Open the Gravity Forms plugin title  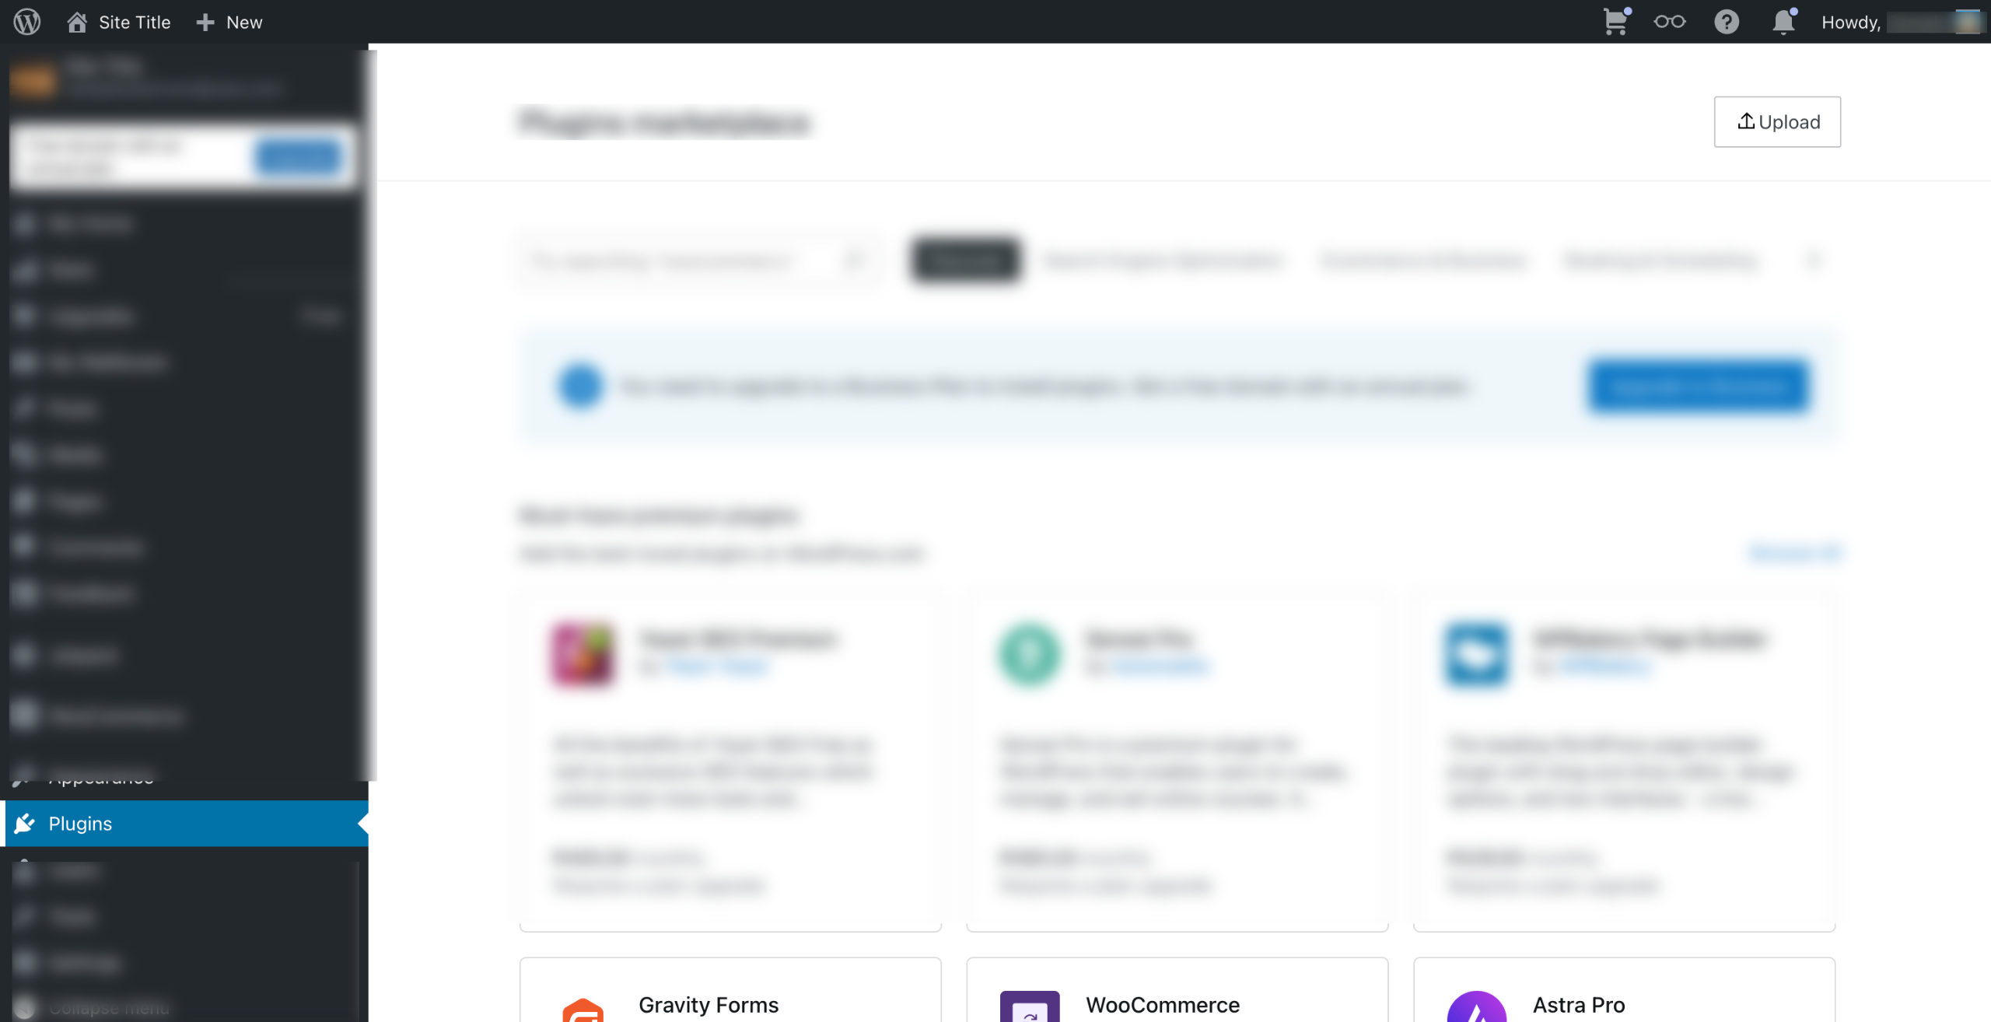708,1005
